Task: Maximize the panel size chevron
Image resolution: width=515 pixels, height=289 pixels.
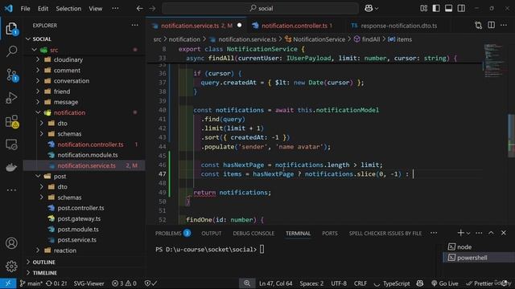Action: (491, 233)
